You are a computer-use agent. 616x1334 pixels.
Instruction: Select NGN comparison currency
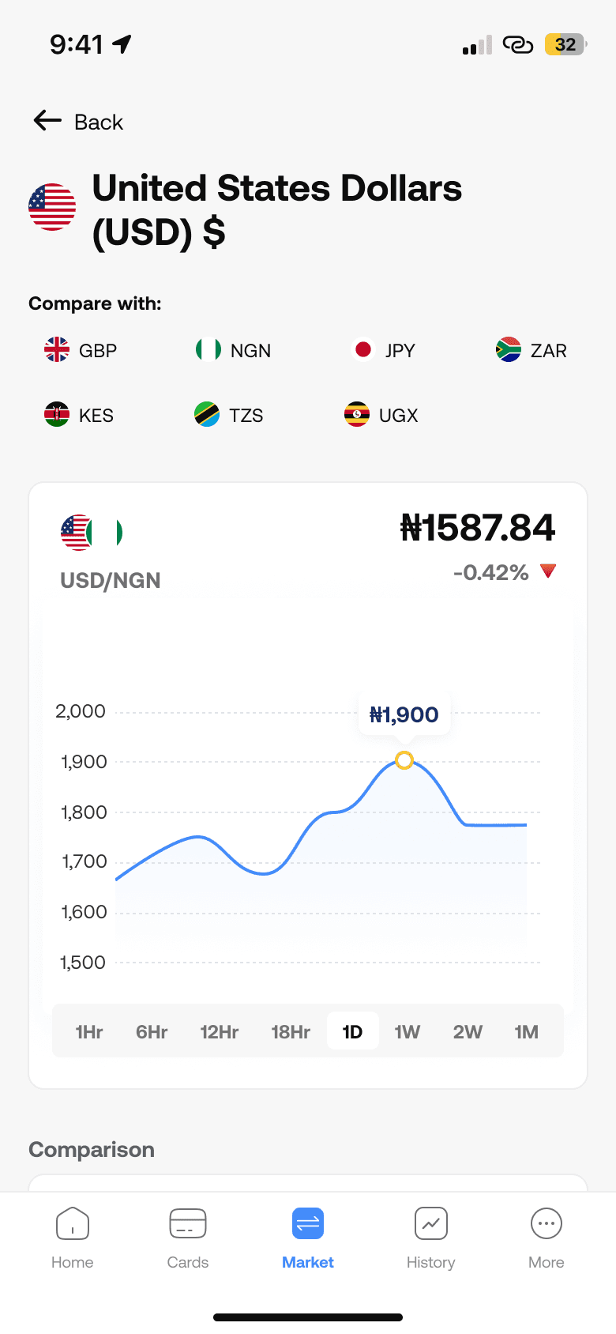234,349
